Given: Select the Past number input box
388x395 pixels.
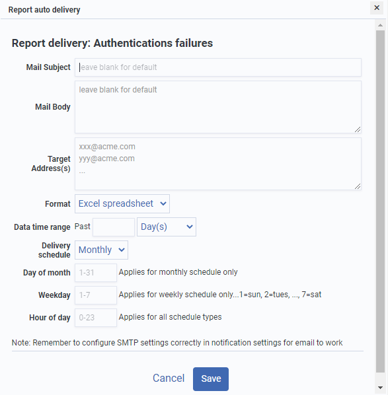Looking at the screenshot, I should (114, 227).
